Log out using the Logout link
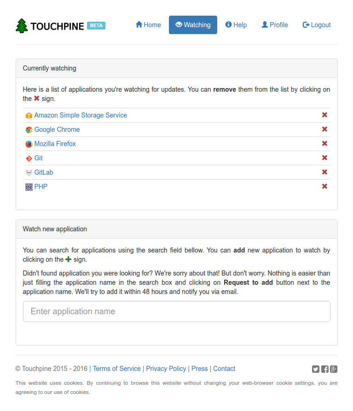 (x=317, y=25)
